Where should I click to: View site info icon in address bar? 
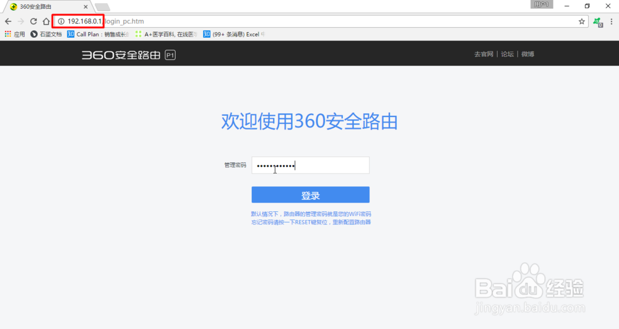tap(61, 21)
